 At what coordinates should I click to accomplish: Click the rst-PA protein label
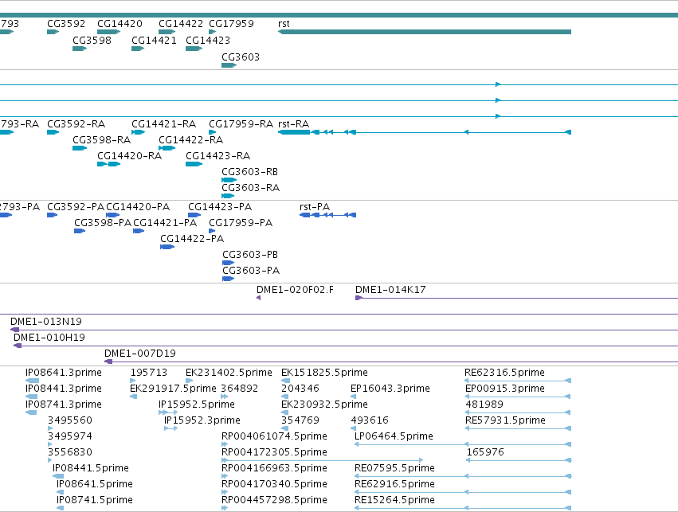315,207
